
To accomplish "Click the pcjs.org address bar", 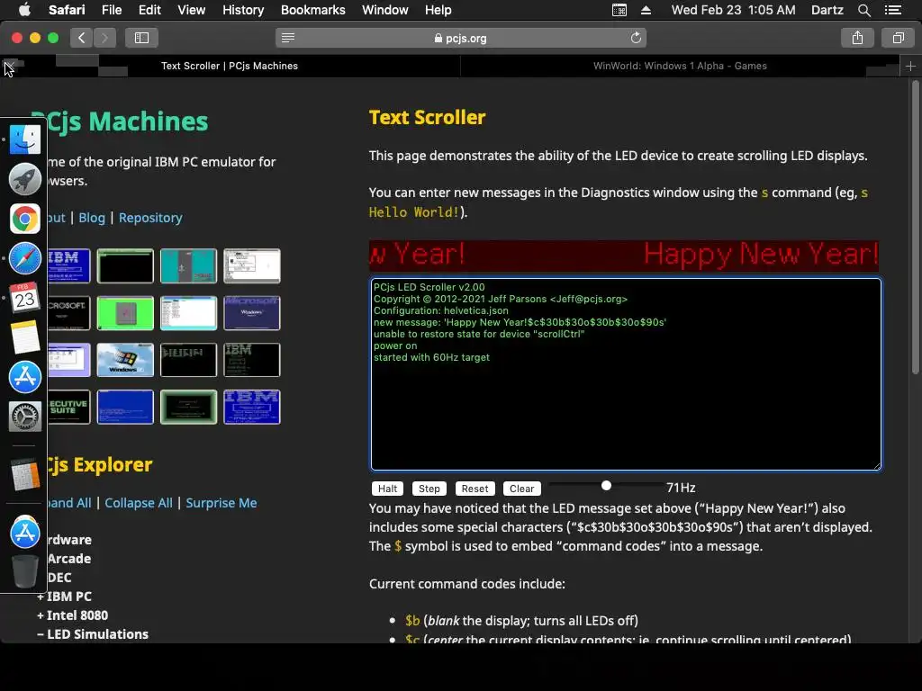I will tap(461, 38).
